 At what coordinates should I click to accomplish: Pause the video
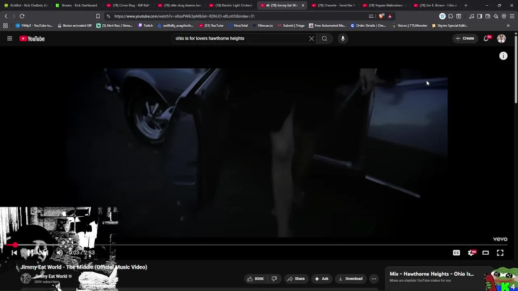click(x=30, y=253)
